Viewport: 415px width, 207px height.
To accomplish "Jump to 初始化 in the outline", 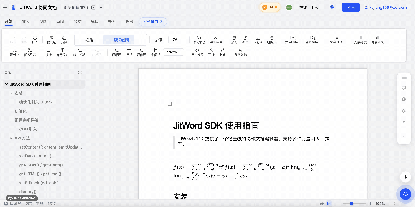I will (20, 111).
